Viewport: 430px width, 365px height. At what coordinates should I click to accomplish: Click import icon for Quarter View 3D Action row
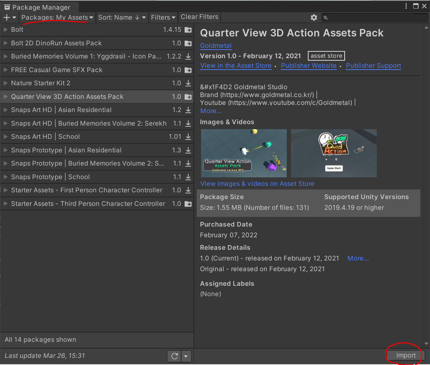click(188, 97)
